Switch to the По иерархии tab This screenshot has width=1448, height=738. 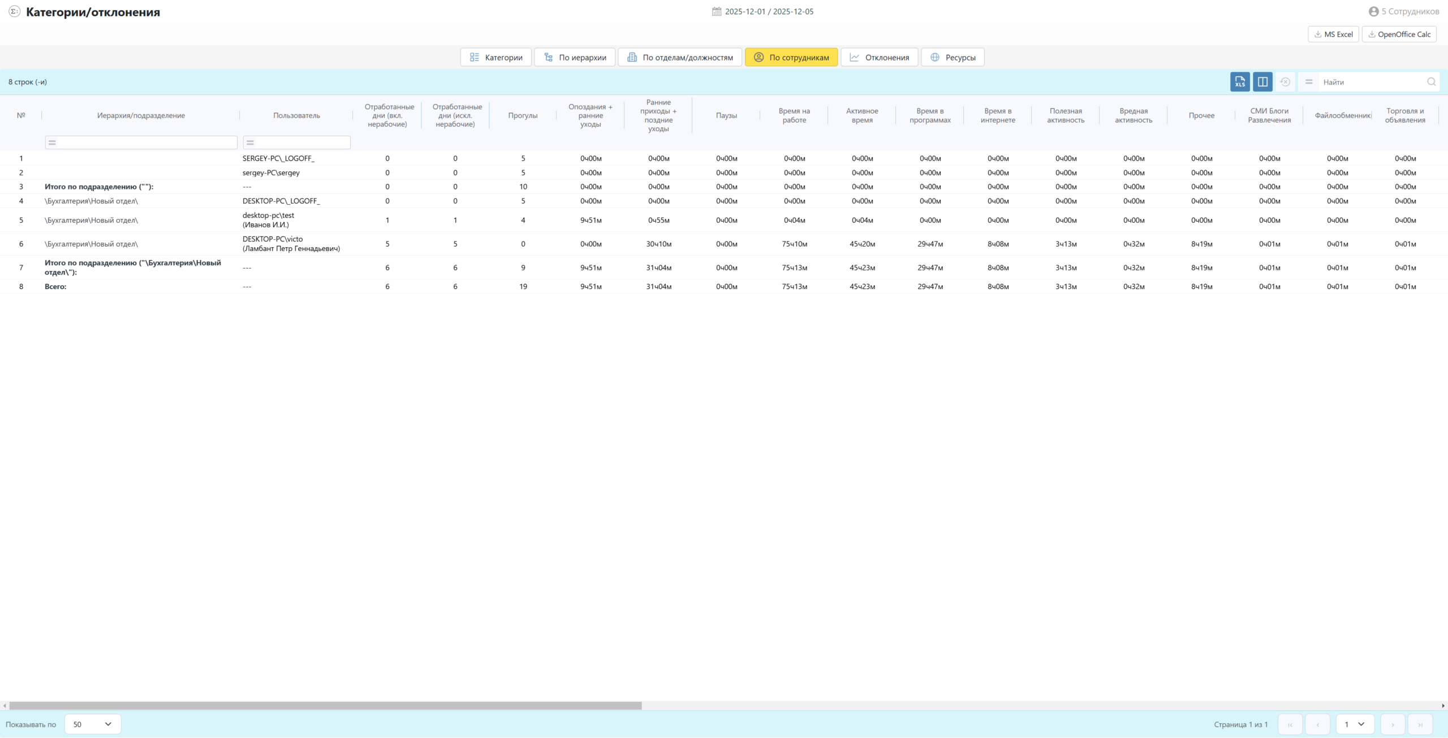[x=575, y=58]
